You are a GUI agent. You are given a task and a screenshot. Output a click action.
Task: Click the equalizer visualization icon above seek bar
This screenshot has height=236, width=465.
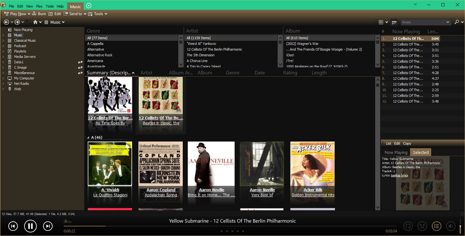tap(67, 221)
